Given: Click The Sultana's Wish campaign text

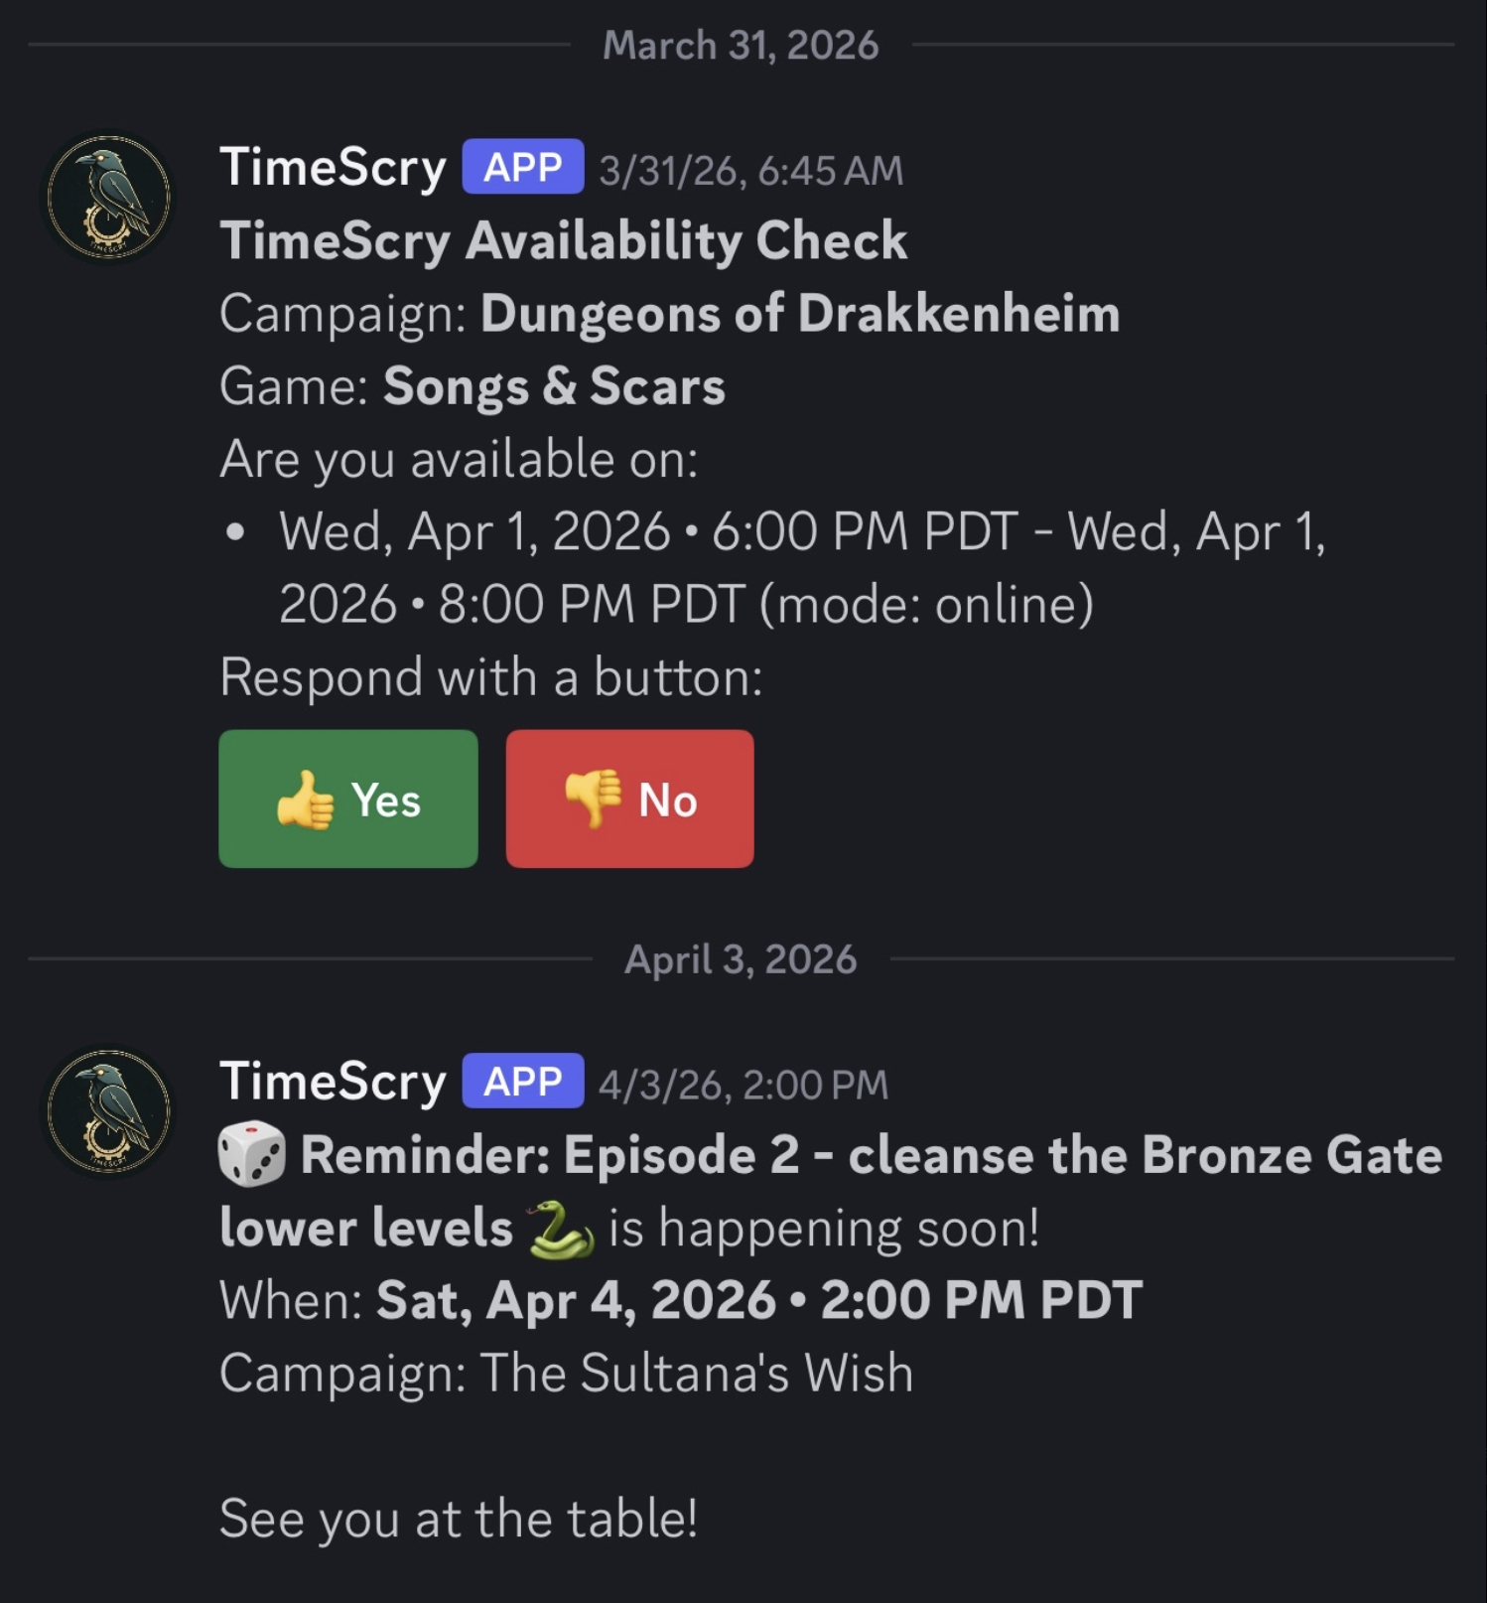Looking at the screenshot, I should (698, 1373).
